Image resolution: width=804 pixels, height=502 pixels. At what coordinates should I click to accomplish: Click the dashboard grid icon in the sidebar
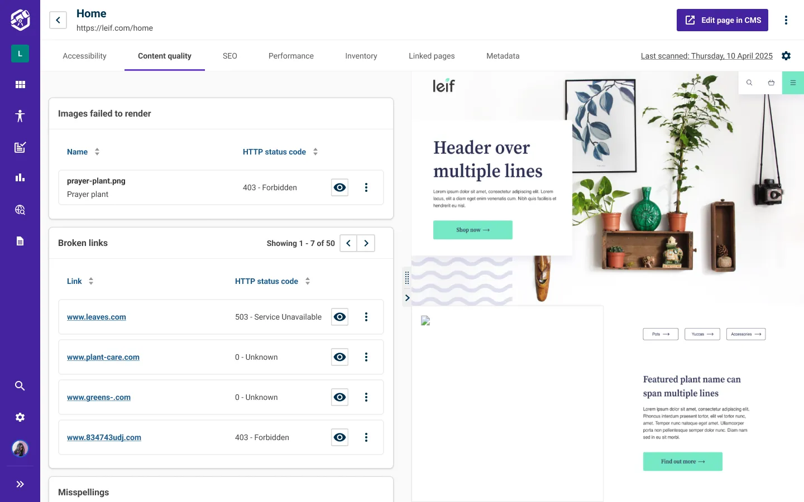(x=20, y=85)
